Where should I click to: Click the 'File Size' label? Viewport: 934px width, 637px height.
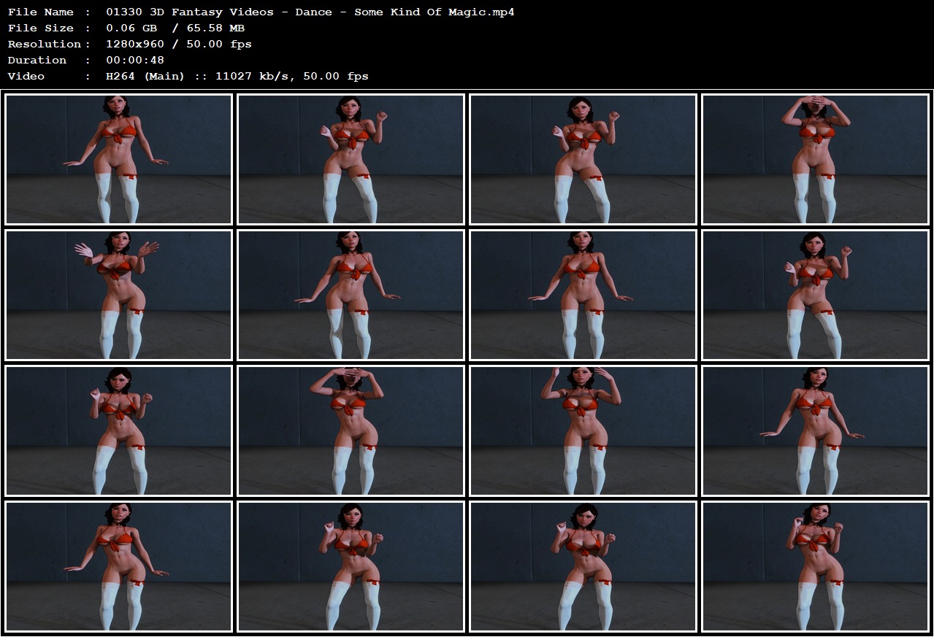41,28
